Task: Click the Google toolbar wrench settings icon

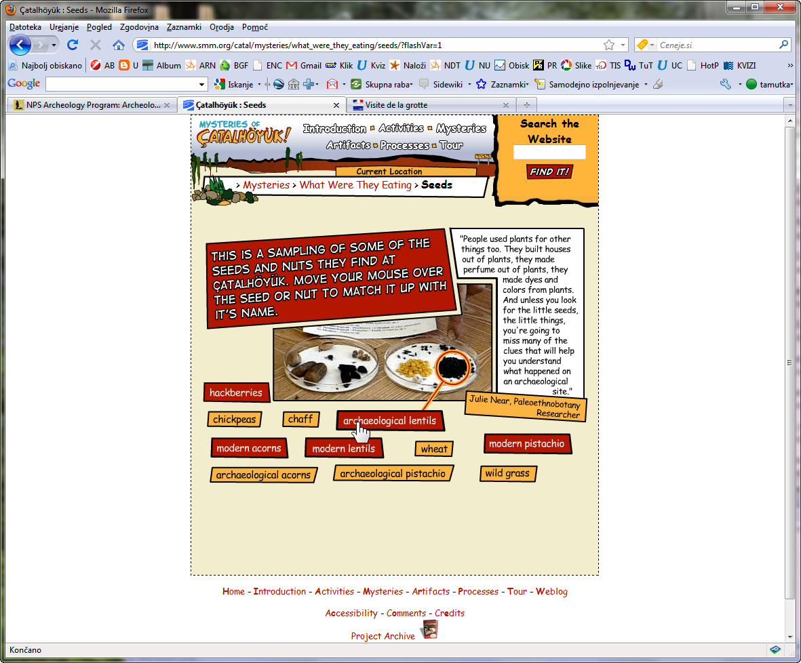Action: (x=725, y=85)
